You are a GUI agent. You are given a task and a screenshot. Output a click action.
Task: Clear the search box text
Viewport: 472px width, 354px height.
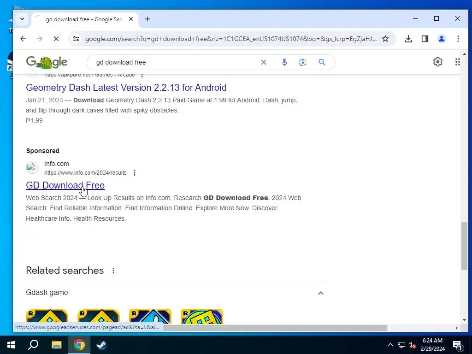[x=263, y=62]
